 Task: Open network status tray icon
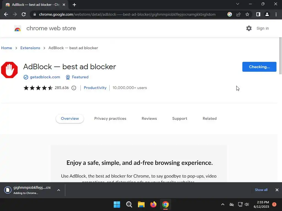coord(240,204)
